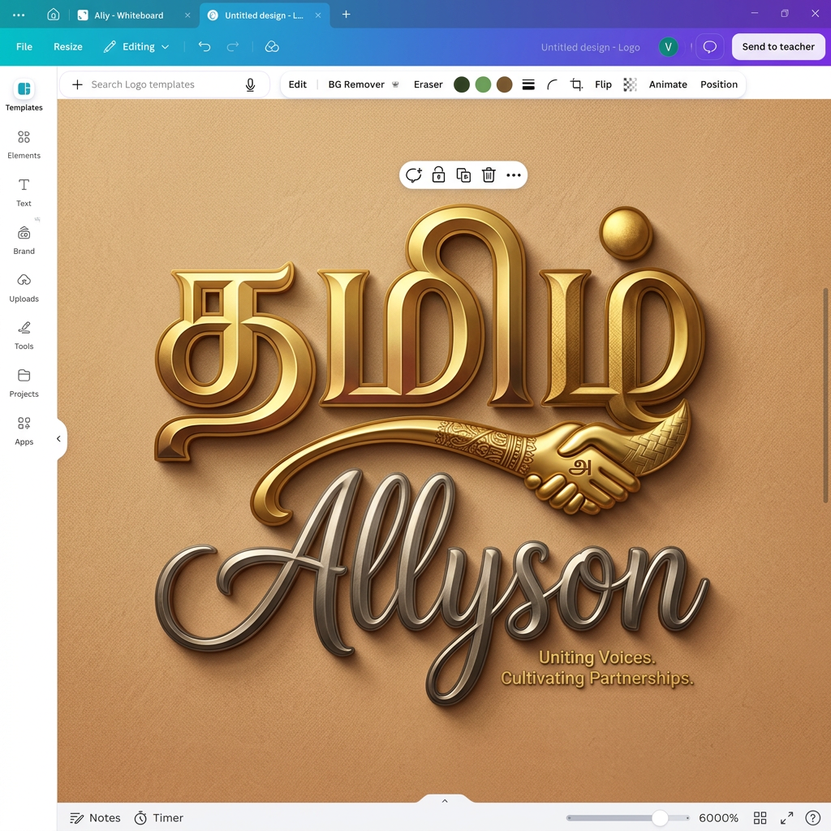
Task: Click the 6000% zoom percentage
Action: coord(718,818)
